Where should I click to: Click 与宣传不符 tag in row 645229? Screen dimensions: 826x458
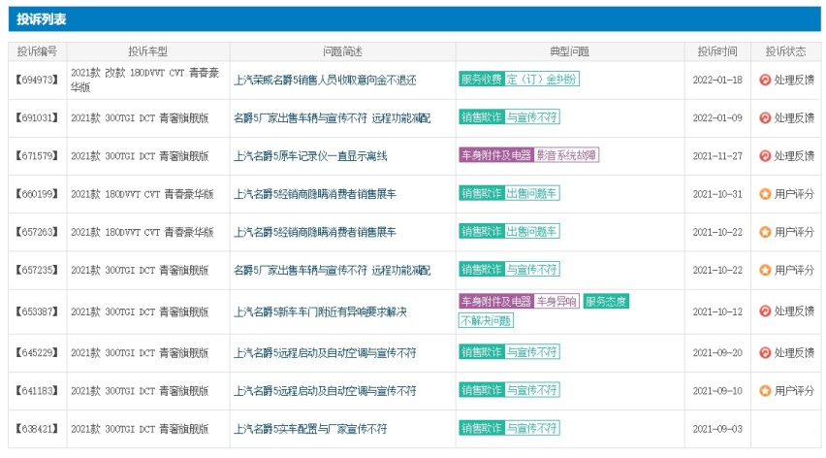[531, 351]
